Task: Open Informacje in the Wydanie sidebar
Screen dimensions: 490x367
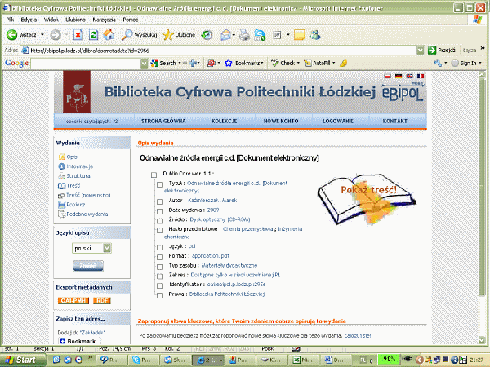Action: (79, 166)
